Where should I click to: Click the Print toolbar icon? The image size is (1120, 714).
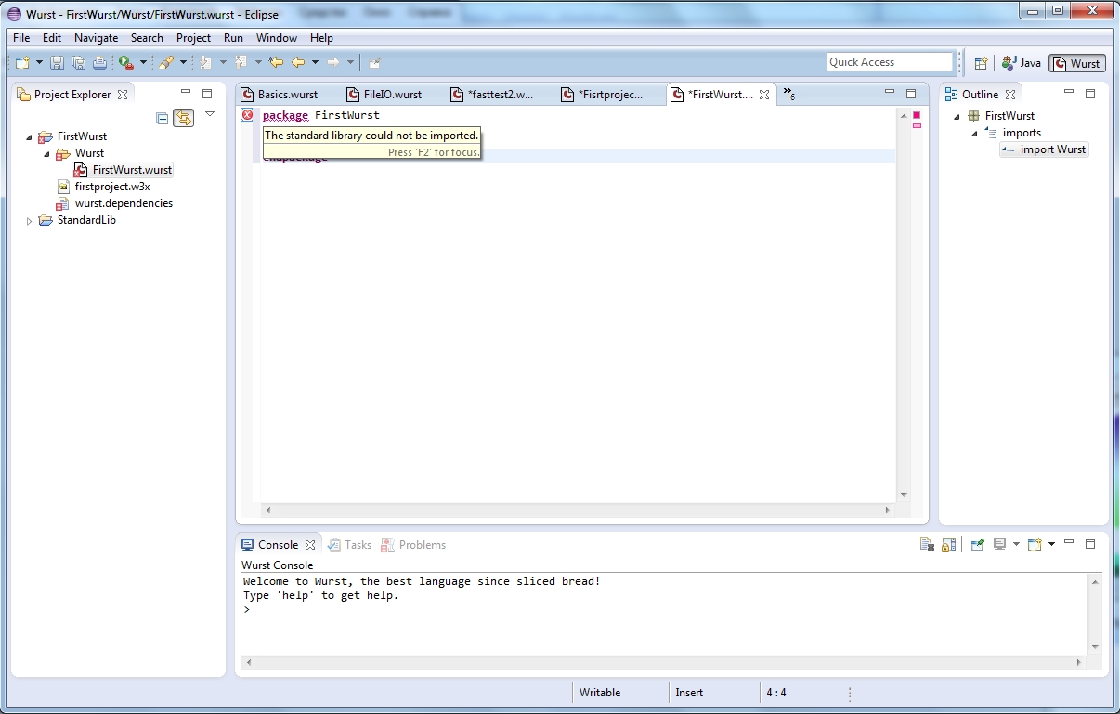(99, 62)
